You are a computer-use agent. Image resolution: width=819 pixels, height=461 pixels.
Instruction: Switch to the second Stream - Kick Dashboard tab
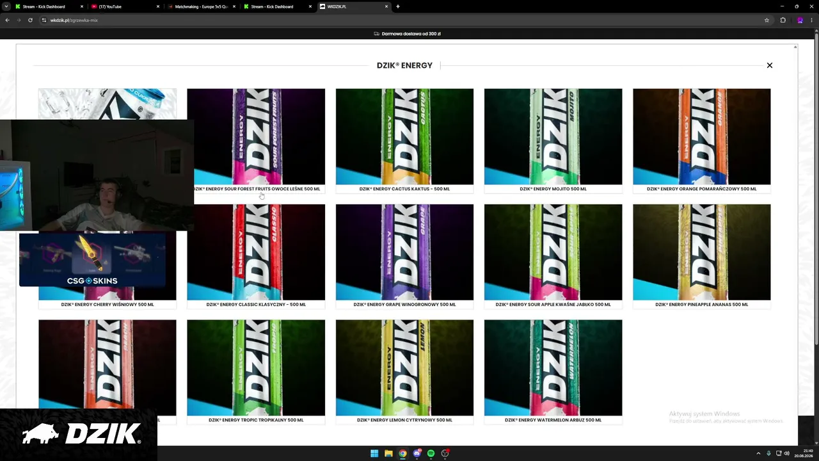tap(278, 6)
